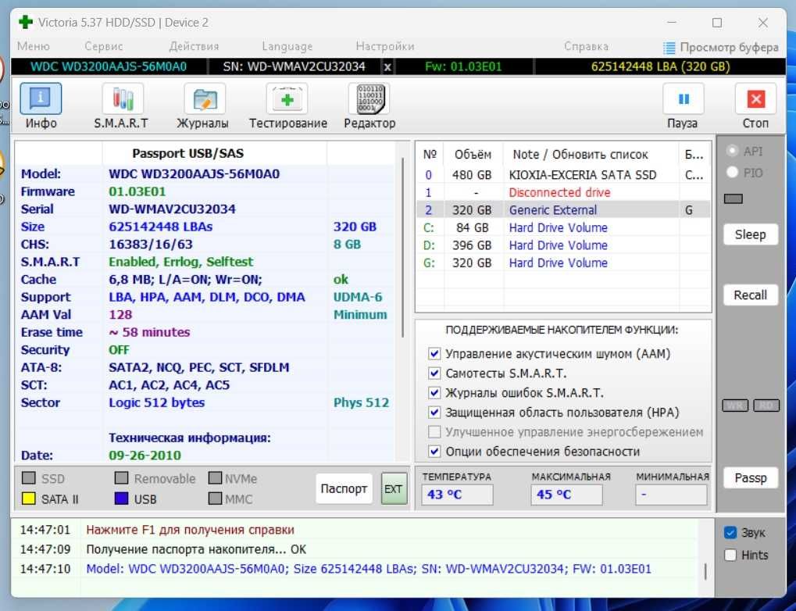Click the Просмотр буфера list icon
796x611 pixels.
point(669,48)
